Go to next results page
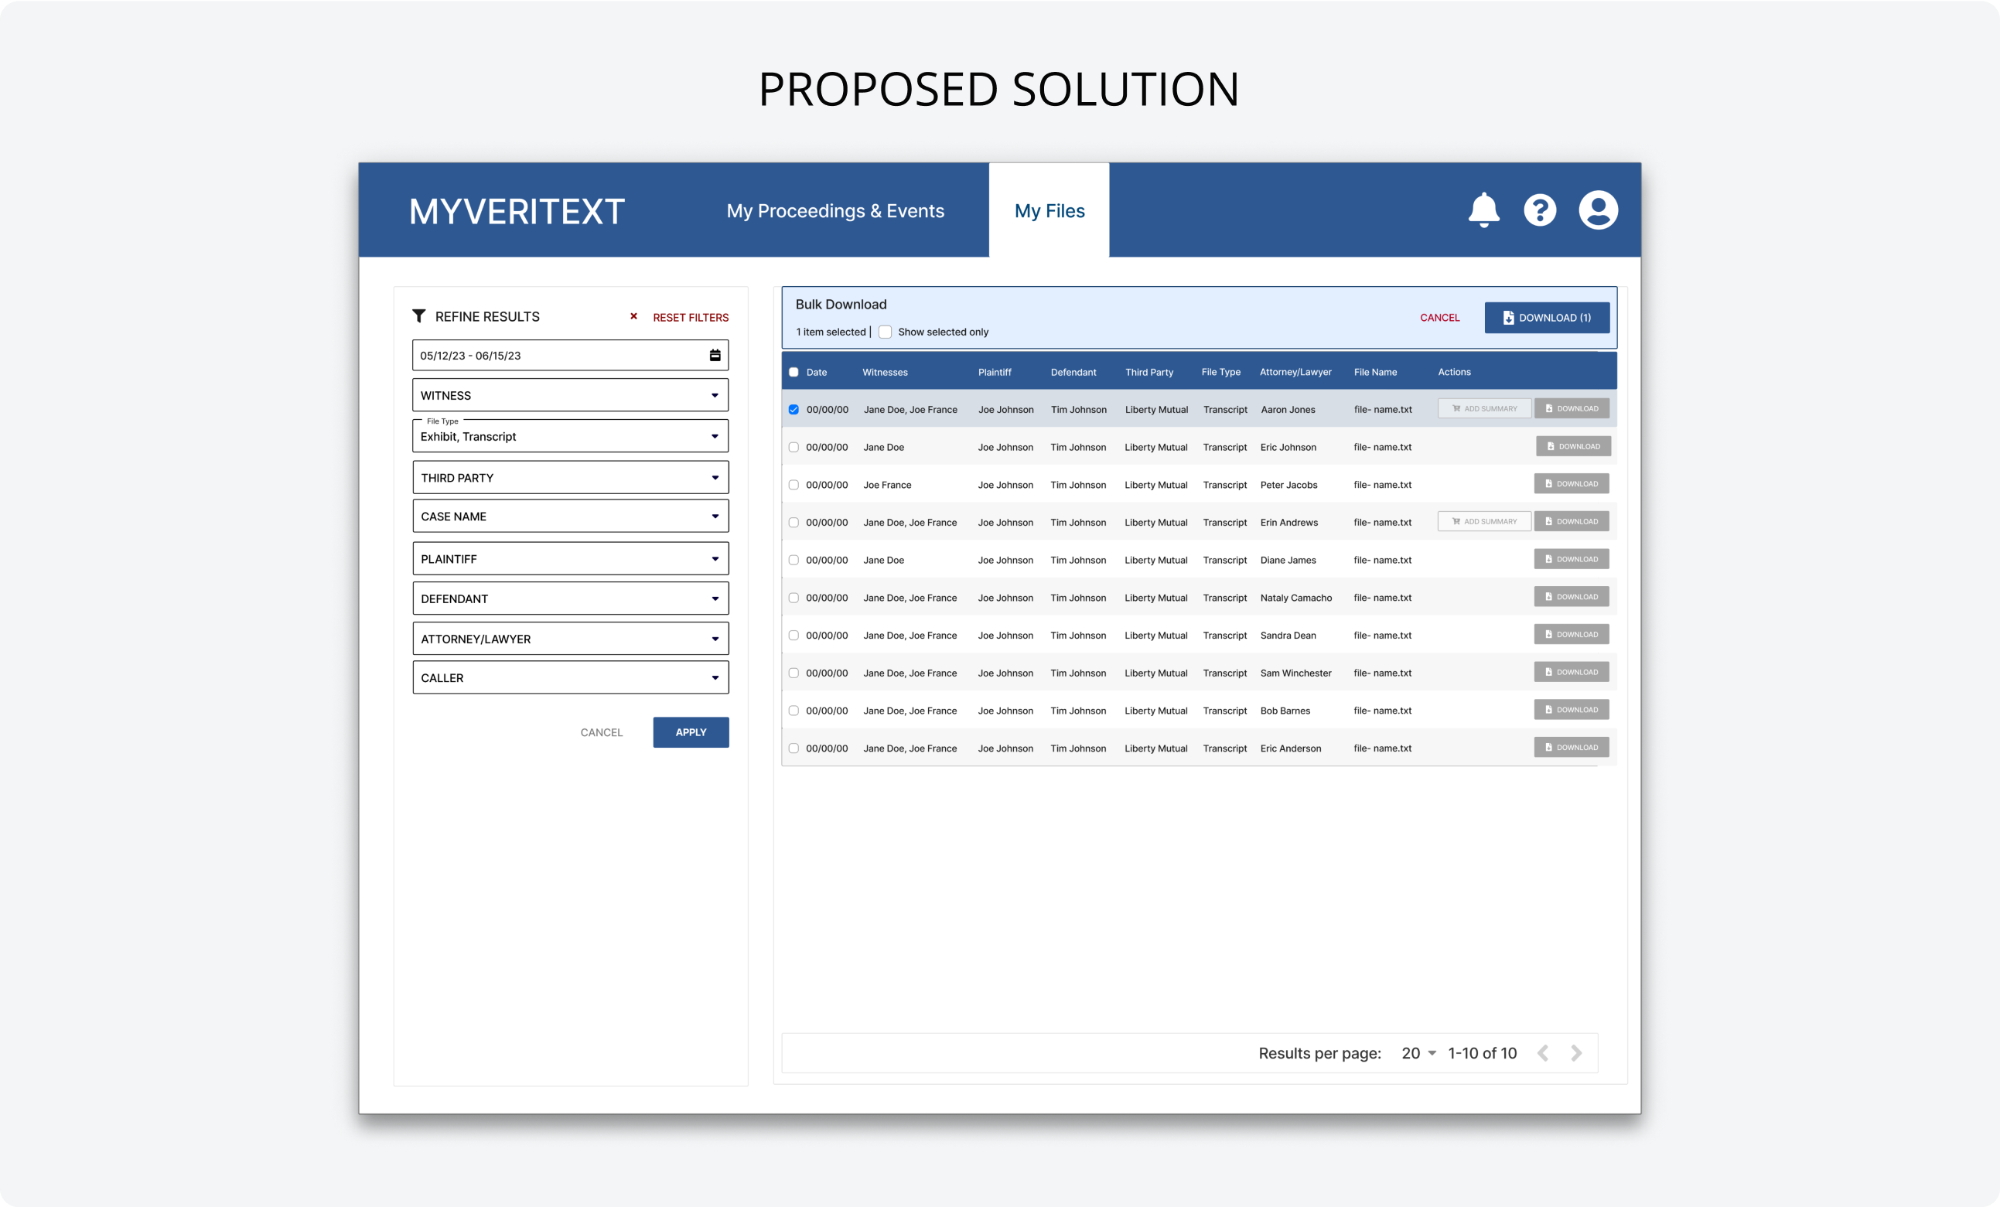 1576,1053
